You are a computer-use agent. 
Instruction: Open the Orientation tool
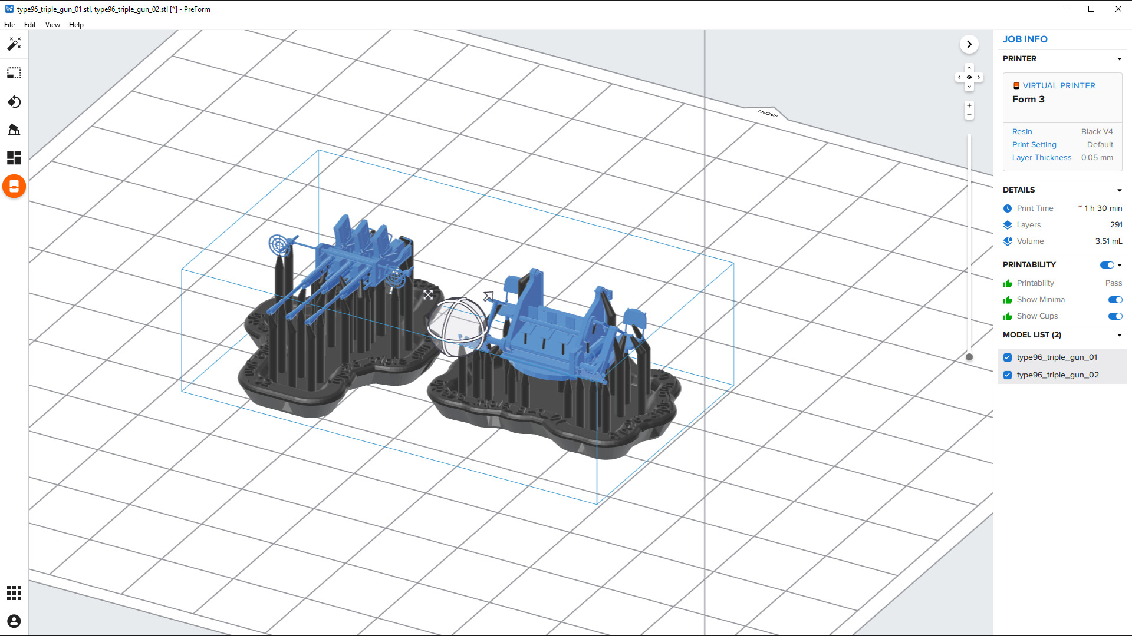point(14,102)
